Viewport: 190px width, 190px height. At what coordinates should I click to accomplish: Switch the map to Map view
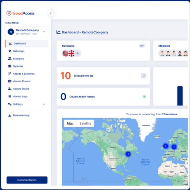point(70,123)
